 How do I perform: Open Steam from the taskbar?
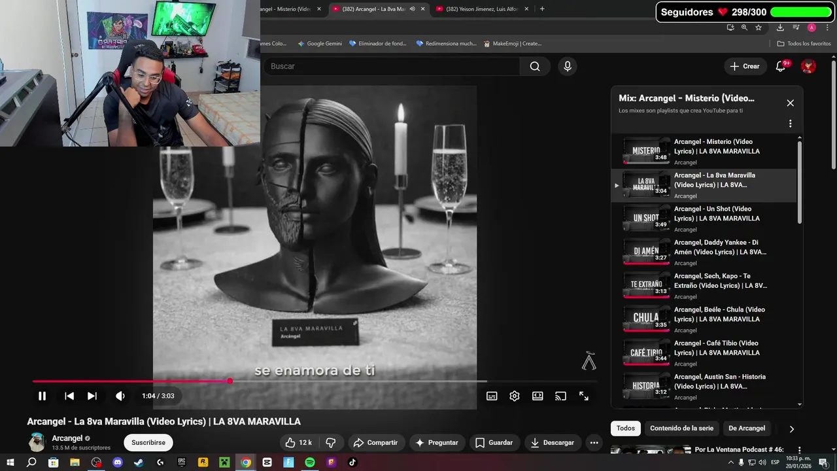point(139,462)
